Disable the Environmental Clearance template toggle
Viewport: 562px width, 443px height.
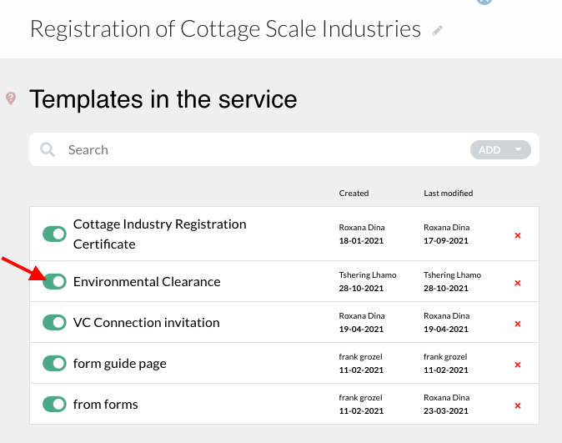pyautogui.click(x=54, y=281)
